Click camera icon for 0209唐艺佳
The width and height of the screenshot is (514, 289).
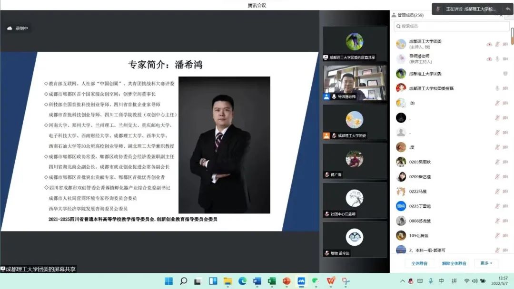[x=505, y=177]
